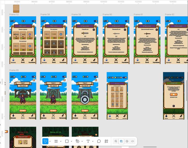Select the Frame 52 label
Viewport: 188px width, 148px height.
pos(14,15)
